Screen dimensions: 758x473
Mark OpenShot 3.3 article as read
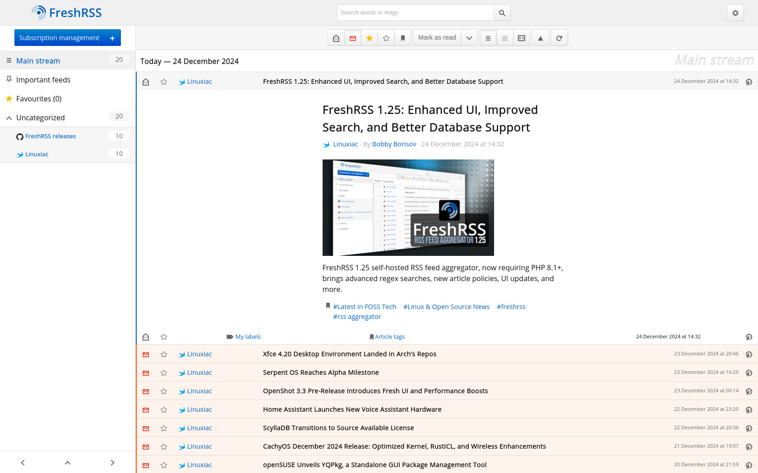click(x=146, y=391)
